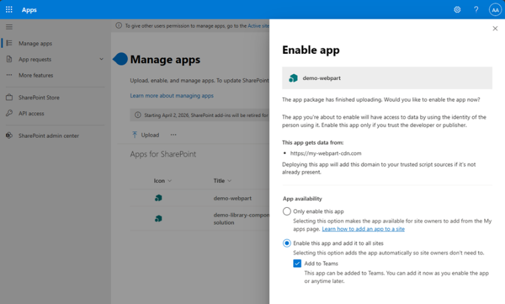Open the Title column sort dropdown
Screen dimensions: 505x304
(x=229, y=181)
